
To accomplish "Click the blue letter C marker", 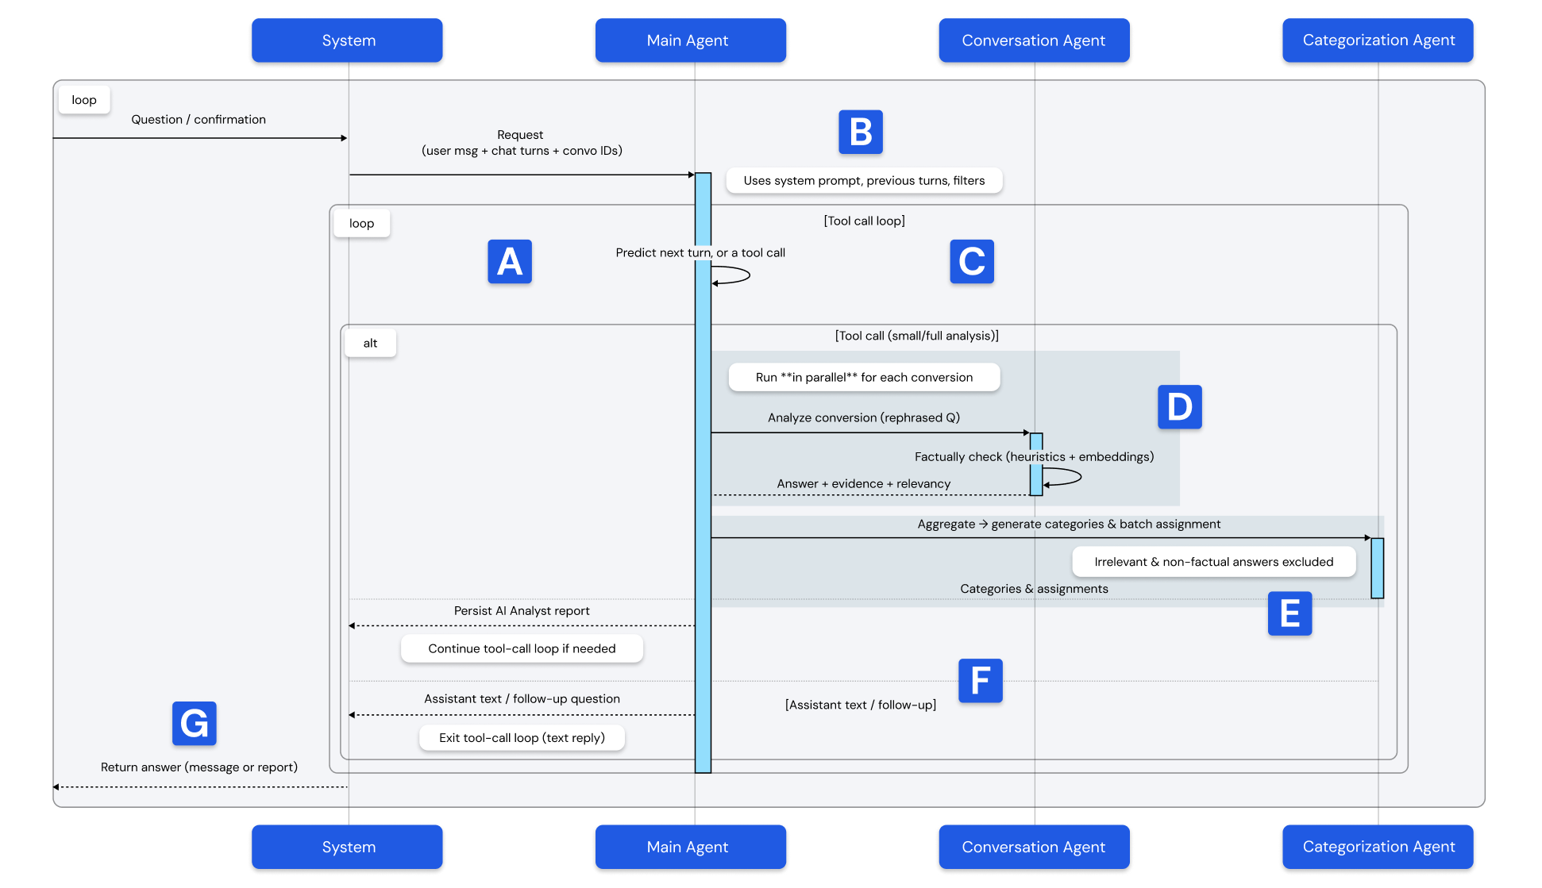I will (972, 262).
